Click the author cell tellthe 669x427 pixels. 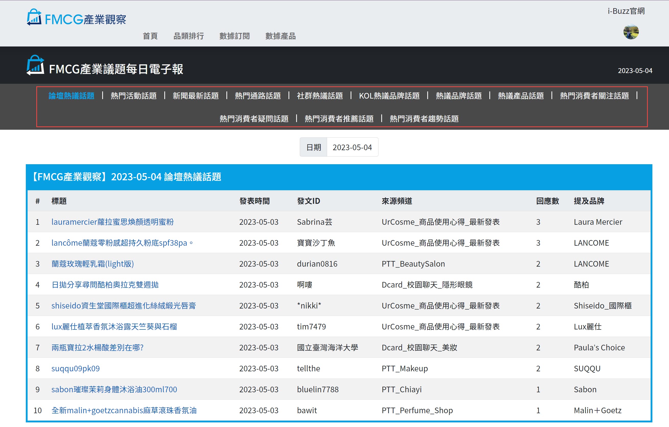pyautogui.click(x=308, y=369)
